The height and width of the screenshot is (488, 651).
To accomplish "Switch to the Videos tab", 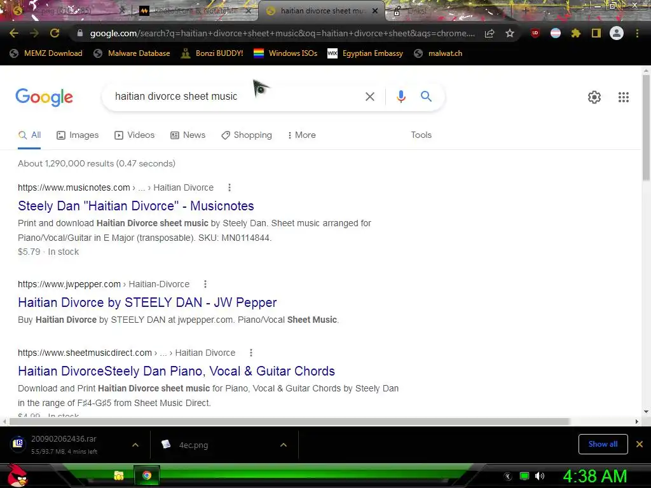I will tap(134, 135).
